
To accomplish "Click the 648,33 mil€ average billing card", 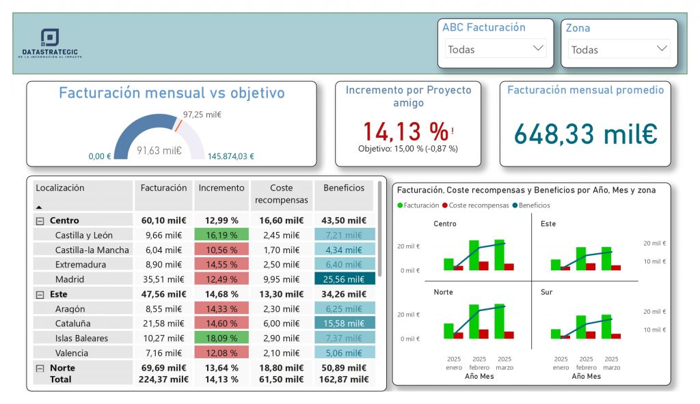I will click(x=585, y=134).
